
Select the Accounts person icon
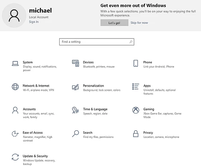pos(15,110)
